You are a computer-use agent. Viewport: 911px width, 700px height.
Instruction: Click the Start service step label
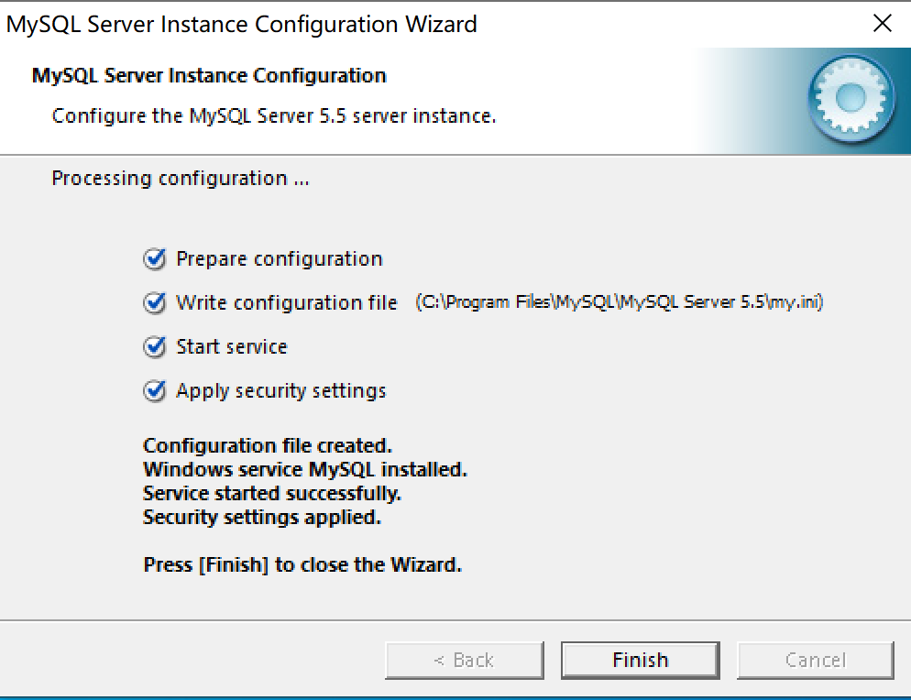tap(232, 347)
